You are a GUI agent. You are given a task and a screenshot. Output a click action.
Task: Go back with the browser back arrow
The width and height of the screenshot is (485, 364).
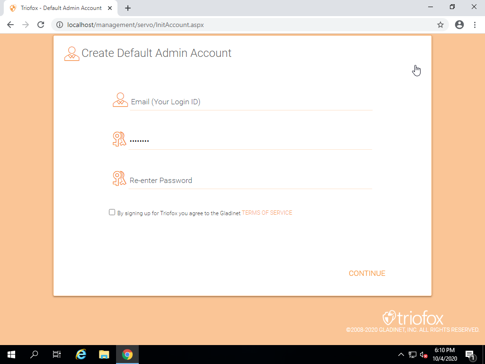(x=10, y=25)
